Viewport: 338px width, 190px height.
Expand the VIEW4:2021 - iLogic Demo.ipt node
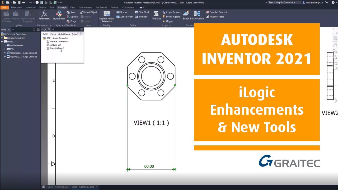click(5, 56)
